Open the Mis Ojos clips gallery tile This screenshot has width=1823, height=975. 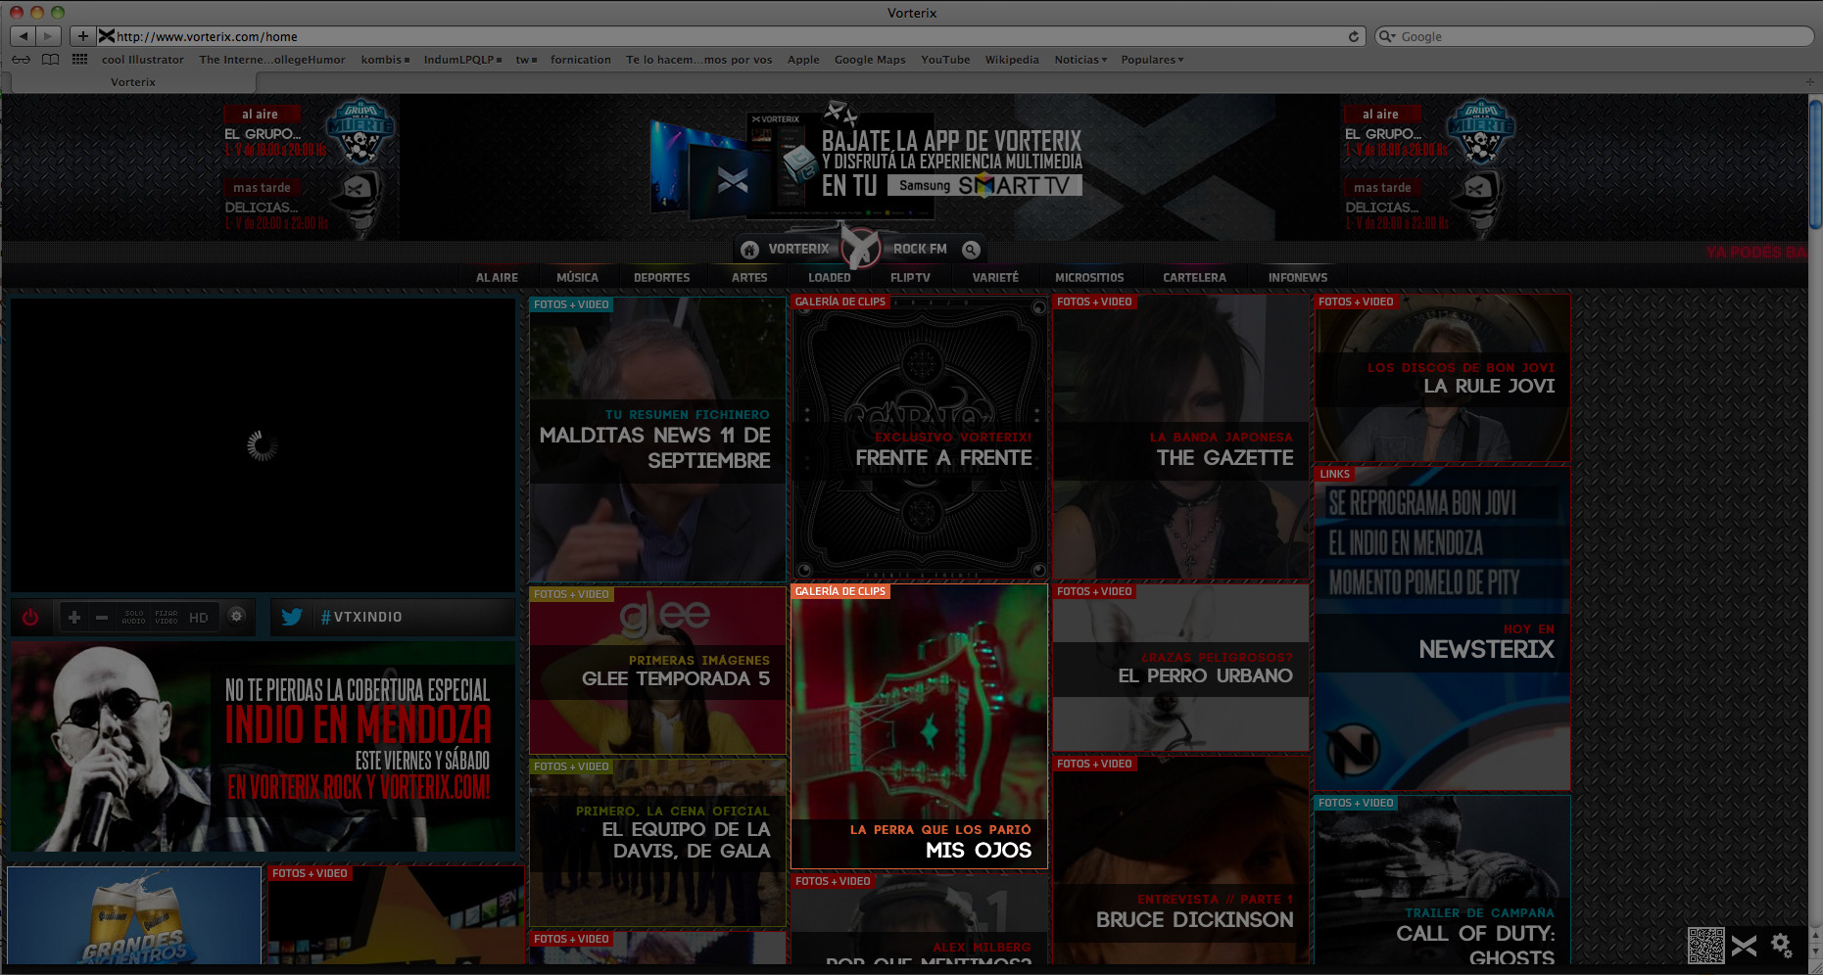919,726
